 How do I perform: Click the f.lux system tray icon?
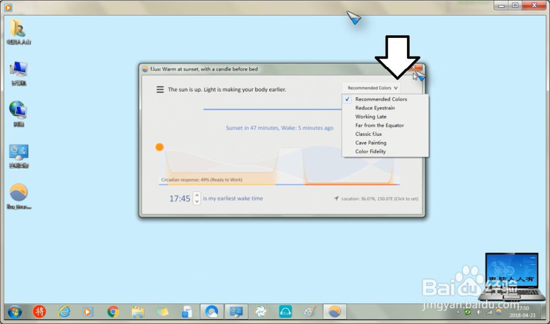pyautogui.click(x=498, y=312)
